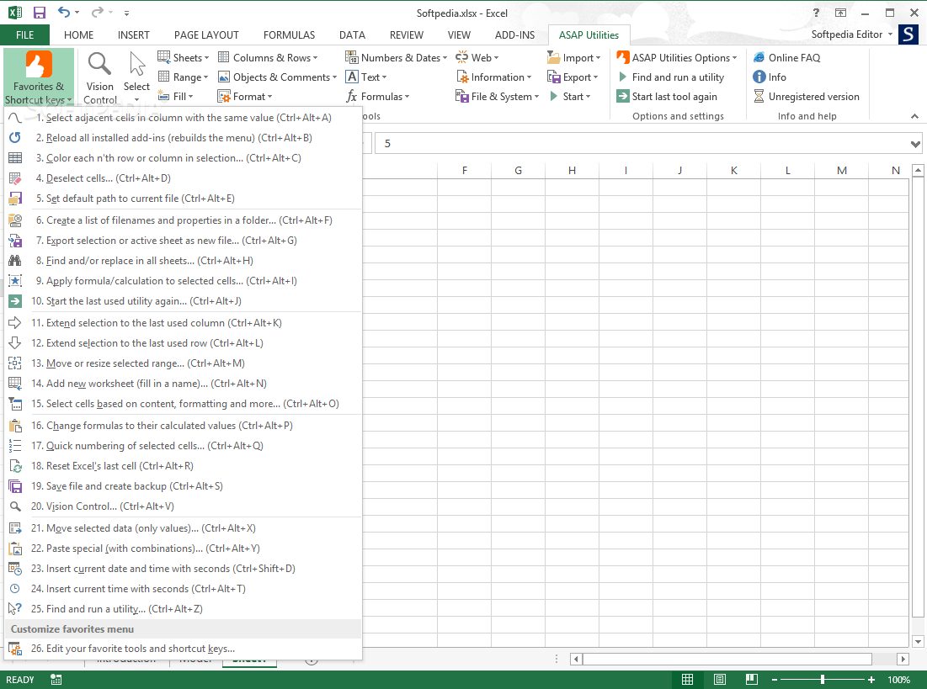Click the zoom in plus button
Viewport: 927px width, 689px height.
(x=871, y=680)
